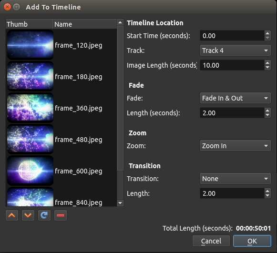
Task: Select frame_360.jpeg thumbnail
Action: pyautogui.click(x=30, y=108)
